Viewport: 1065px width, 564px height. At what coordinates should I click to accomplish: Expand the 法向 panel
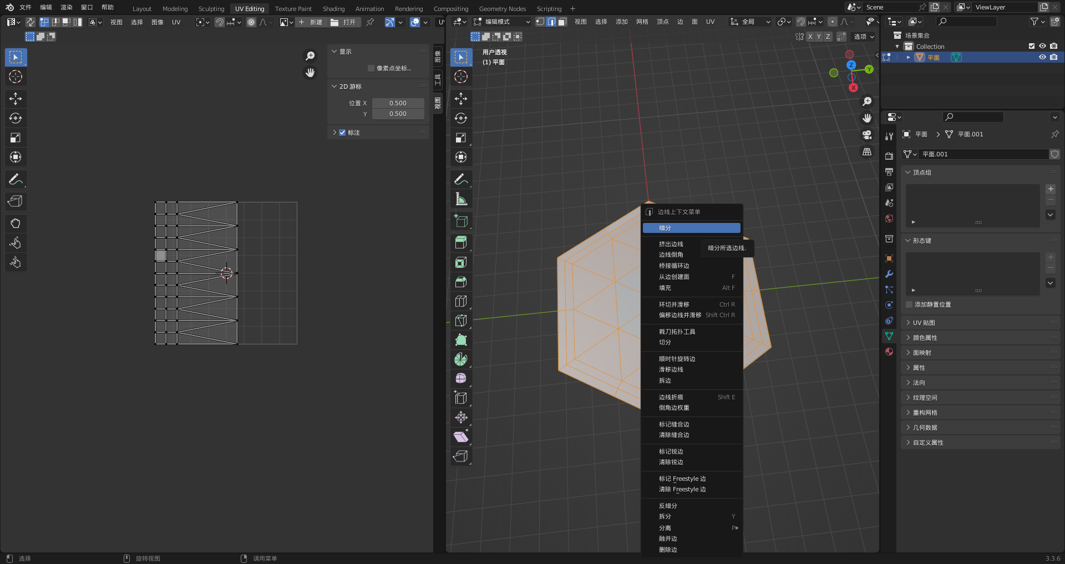click(980, 383)
